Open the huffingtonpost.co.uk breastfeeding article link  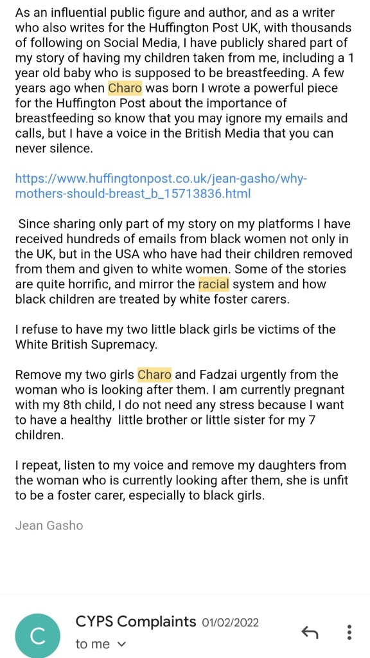click(x=161, y=187)
